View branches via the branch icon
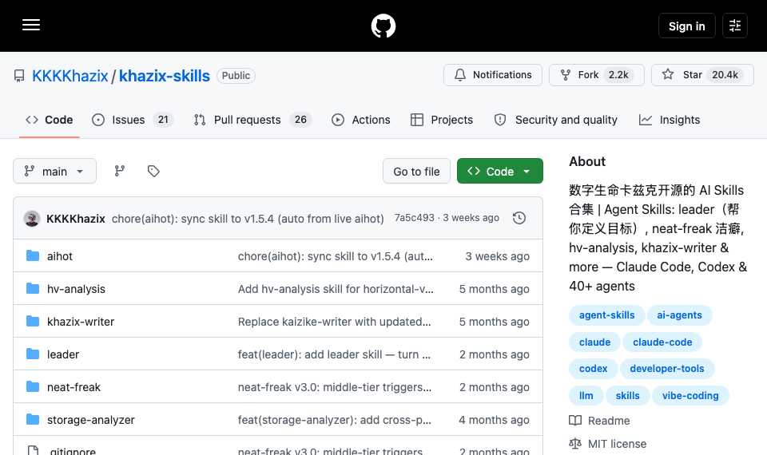 click(119, 171)
